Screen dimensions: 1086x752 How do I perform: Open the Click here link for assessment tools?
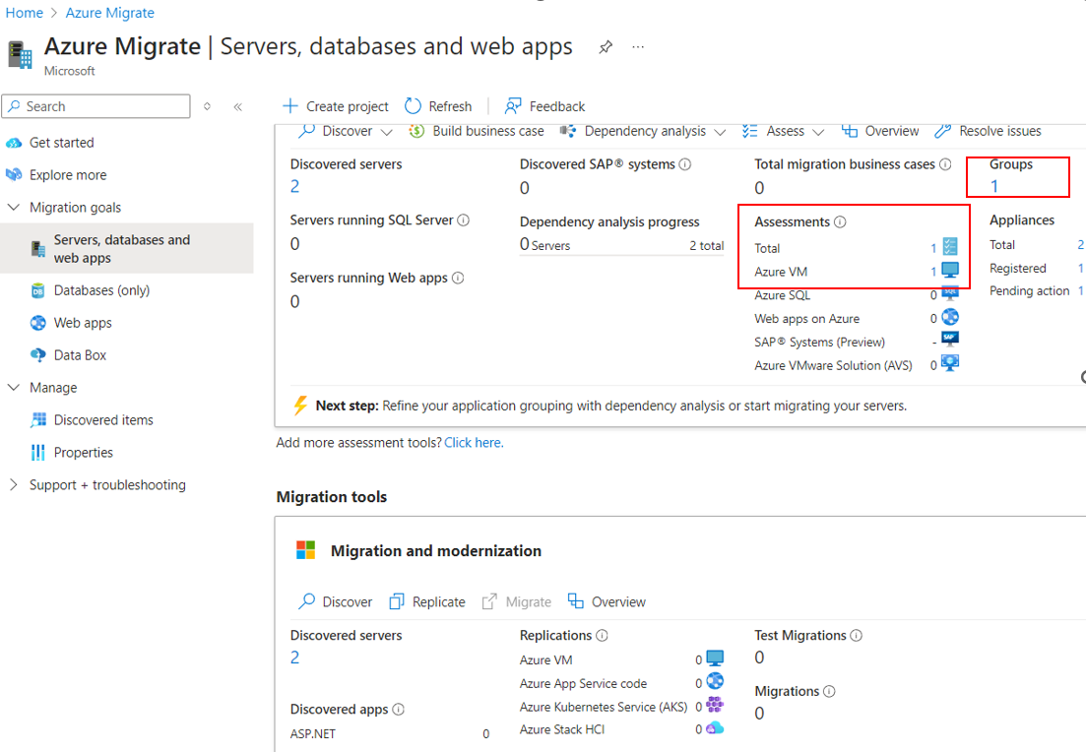coord(473,442)
